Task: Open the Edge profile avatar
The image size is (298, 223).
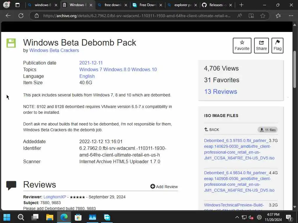Action: pyautogui.click(x=6, y=5)
